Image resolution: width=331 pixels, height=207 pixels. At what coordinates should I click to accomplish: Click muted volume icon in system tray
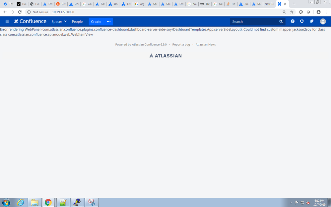tap(307, 203)
